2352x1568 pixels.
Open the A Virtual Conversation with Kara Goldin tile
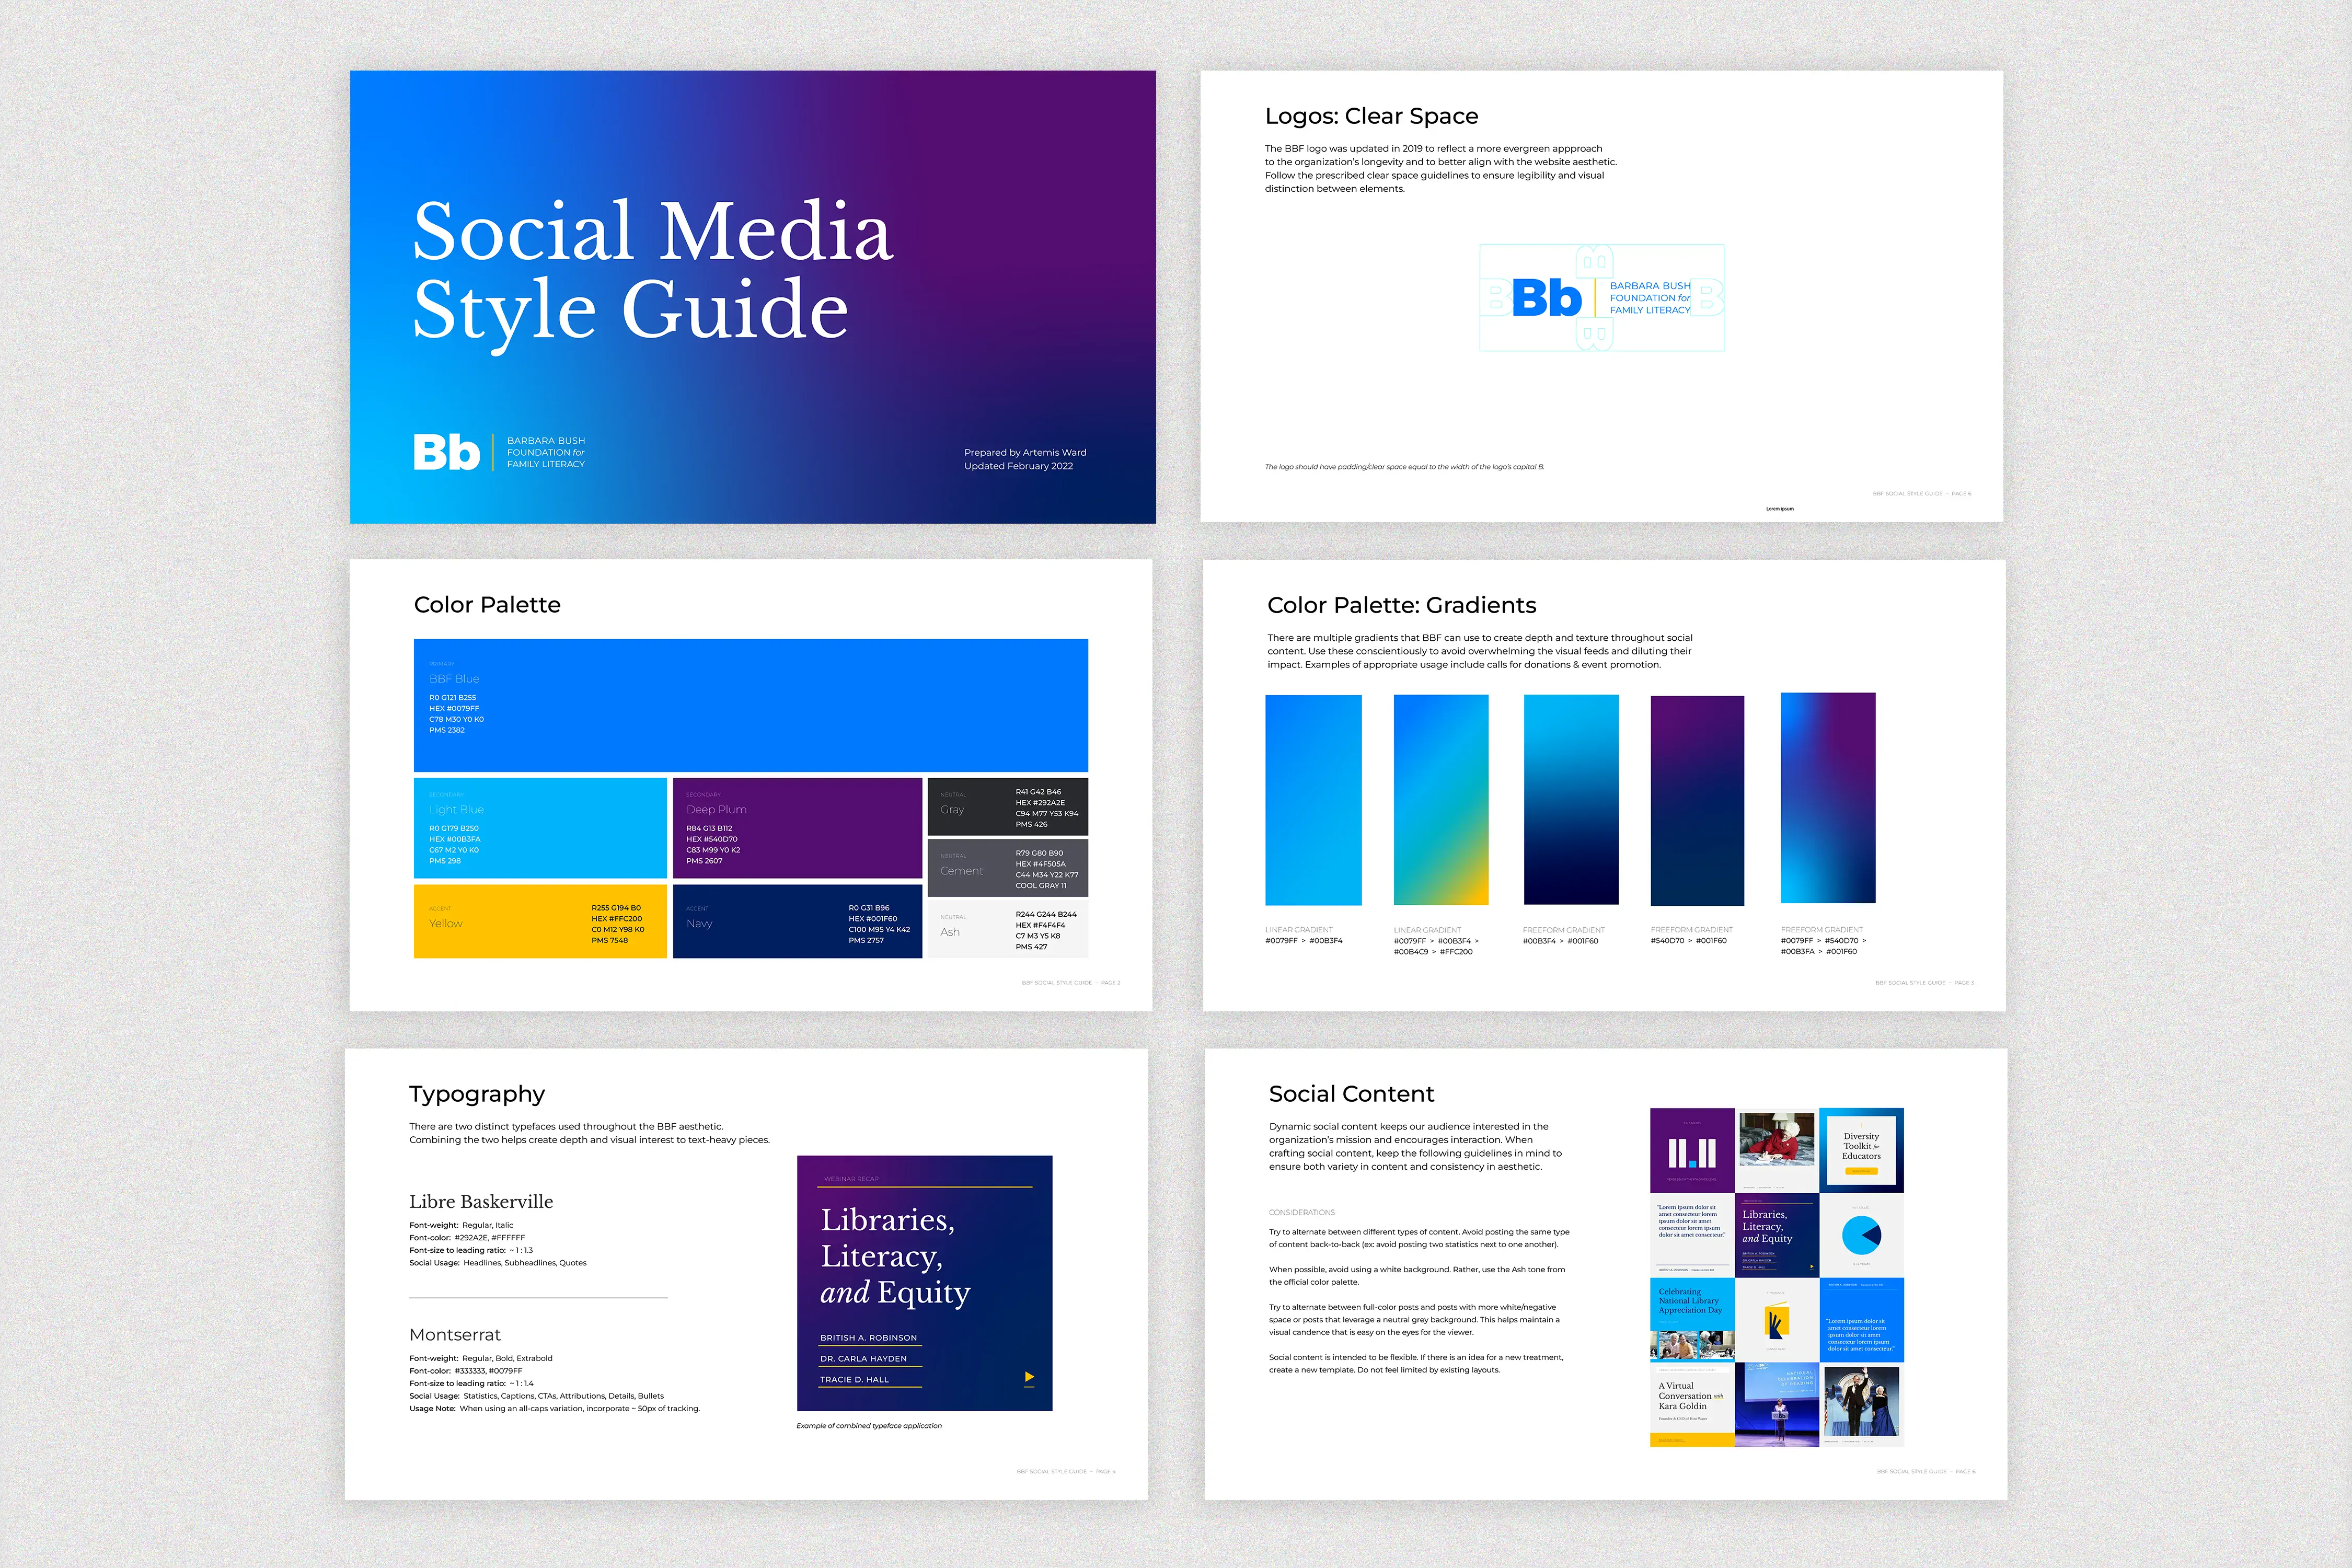(x=1692, y=1405)
